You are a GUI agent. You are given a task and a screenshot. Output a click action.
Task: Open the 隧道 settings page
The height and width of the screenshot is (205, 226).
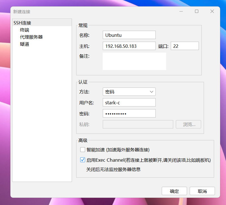point(25,44)
